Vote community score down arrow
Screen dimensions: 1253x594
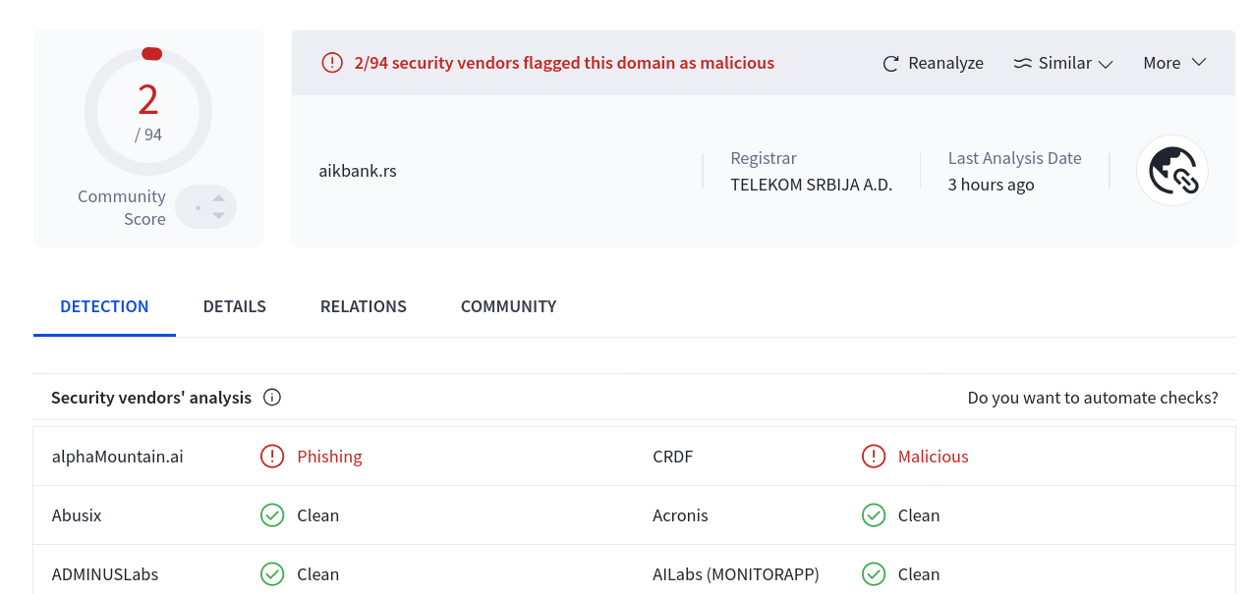pyautogui.click(x=218, y=215)
